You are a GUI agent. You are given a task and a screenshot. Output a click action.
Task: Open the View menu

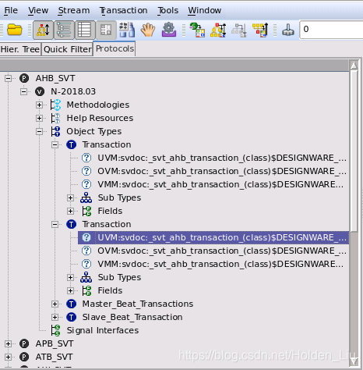38,10
